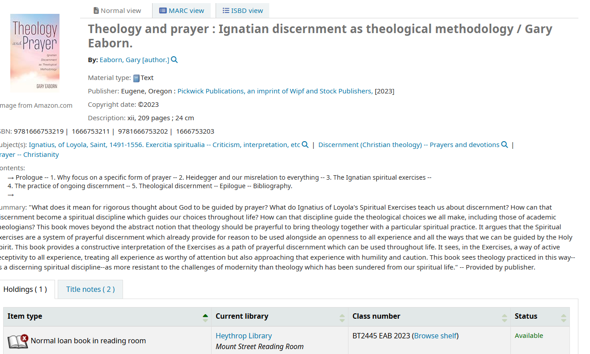Switch to the Normal view tab
Image resolution: width=590 pixels, height=354 pixels.
pyautogui.click(x=117, y=11)
